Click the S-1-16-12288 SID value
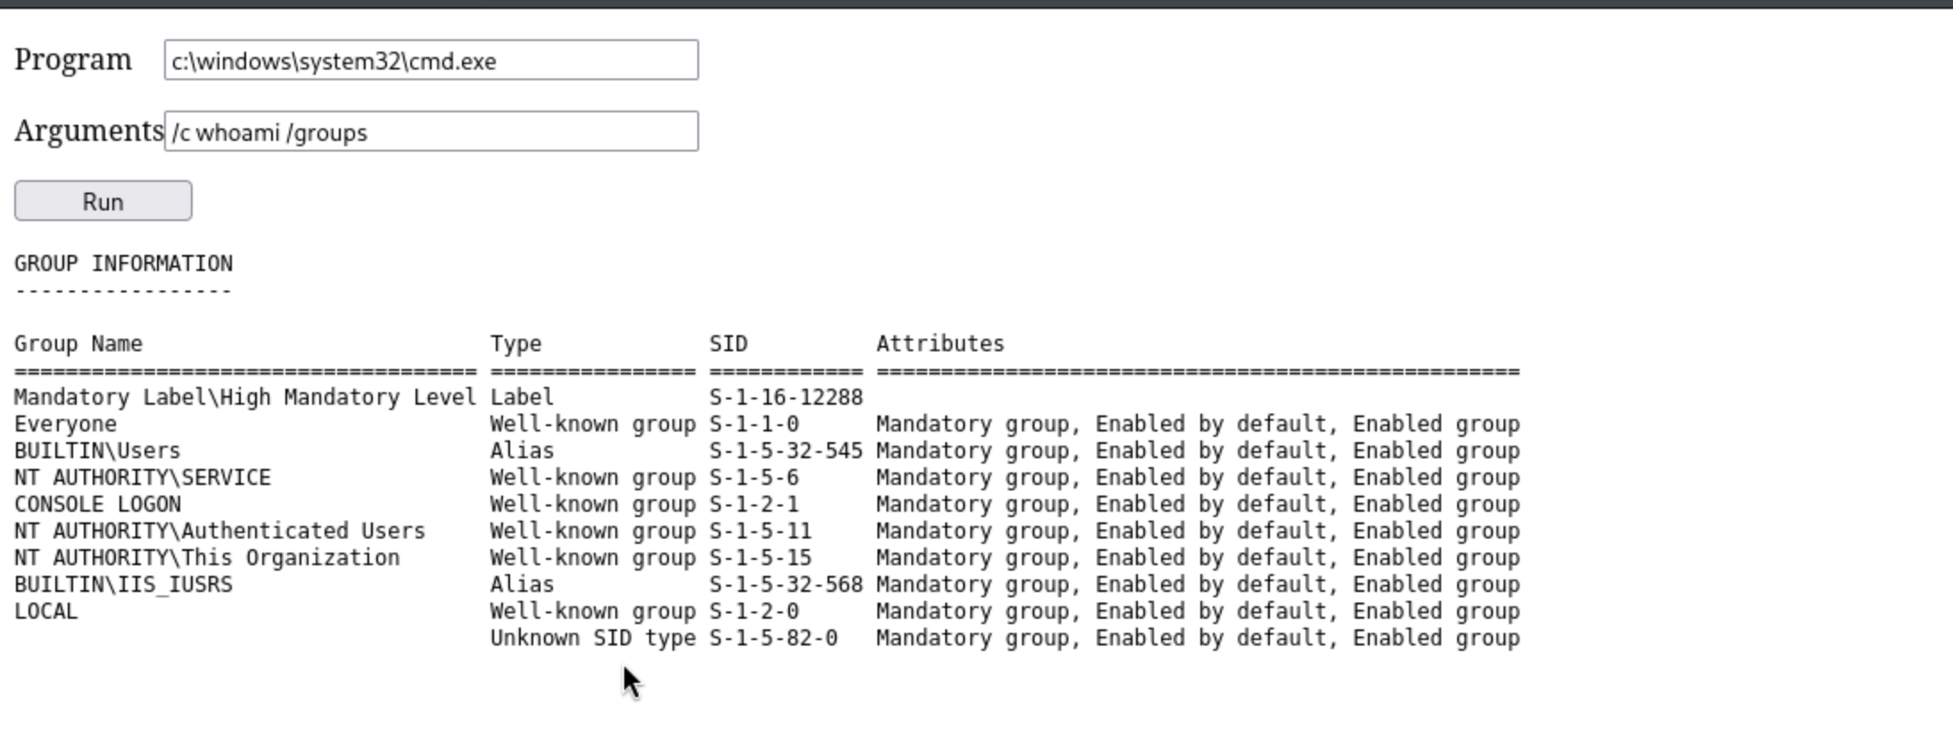The height and width of the screenshot is (731, 1953). [786, 398]
